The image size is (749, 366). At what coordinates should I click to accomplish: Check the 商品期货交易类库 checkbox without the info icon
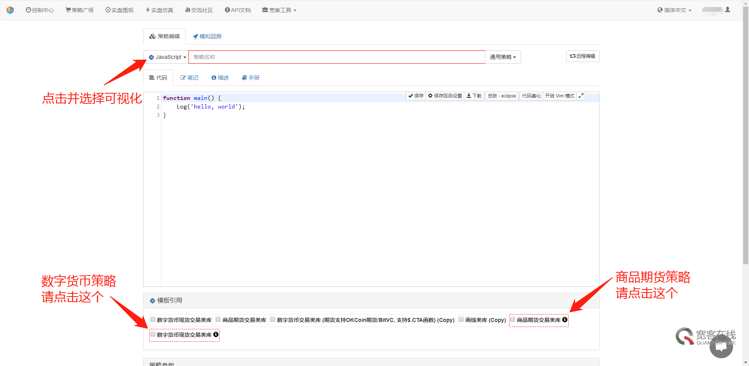point(218,319)
